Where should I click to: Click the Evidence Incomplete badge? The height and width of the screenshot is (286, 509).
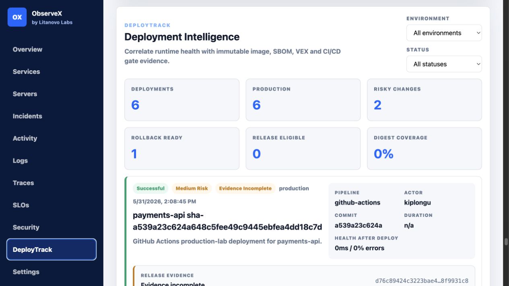(x=245, y=188)
